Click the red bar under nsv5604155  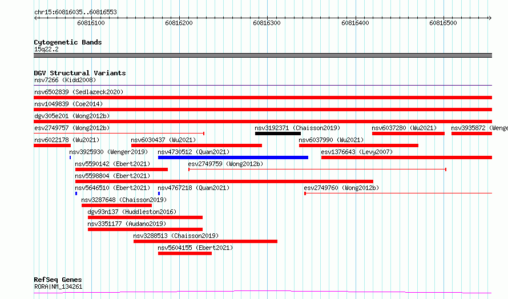185,253
